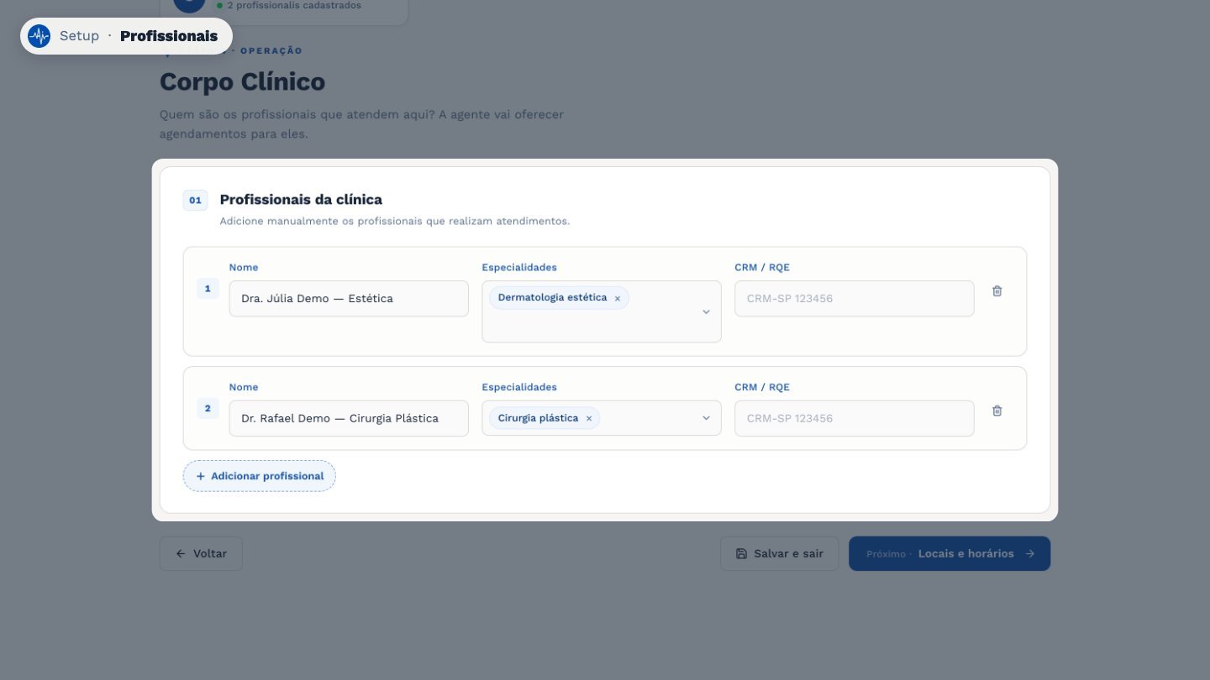Go back with the Voltar button
The height and width of the screenshot is (680, 1210).
[201, 554]
